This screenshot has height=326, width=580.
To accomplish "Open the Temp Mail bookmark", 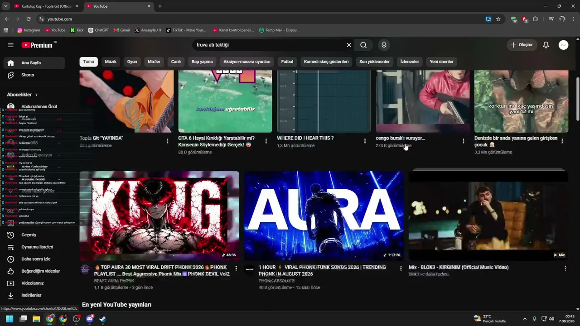I will tap(279, 30).
